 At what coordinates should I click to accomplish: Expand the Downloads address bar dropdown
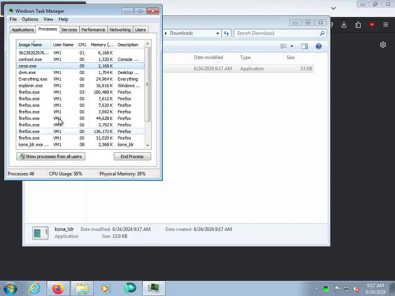218,33
